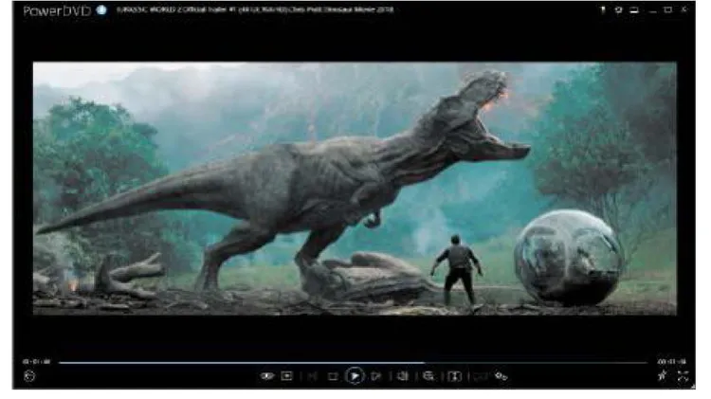The image size is (711, 399).
Task: Skip to the next track
Action: 376,376
